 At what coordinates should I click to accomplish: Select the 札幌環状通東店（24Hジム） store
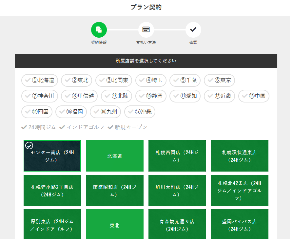click(240, 156)
